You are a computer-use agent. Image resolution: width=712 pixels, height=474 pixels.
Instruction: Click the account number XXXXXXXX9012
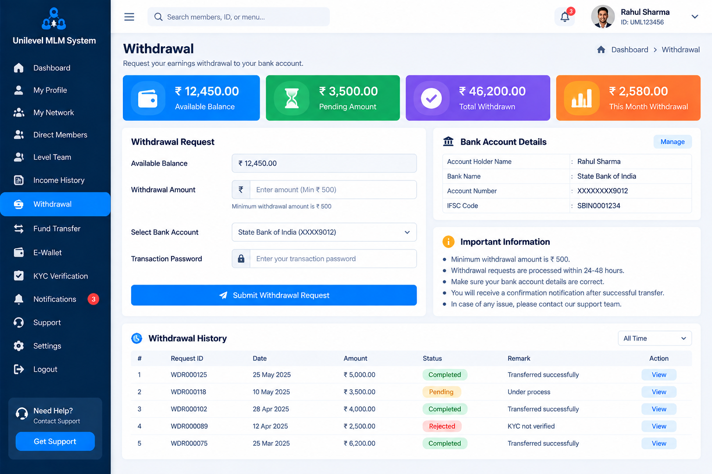603,191
